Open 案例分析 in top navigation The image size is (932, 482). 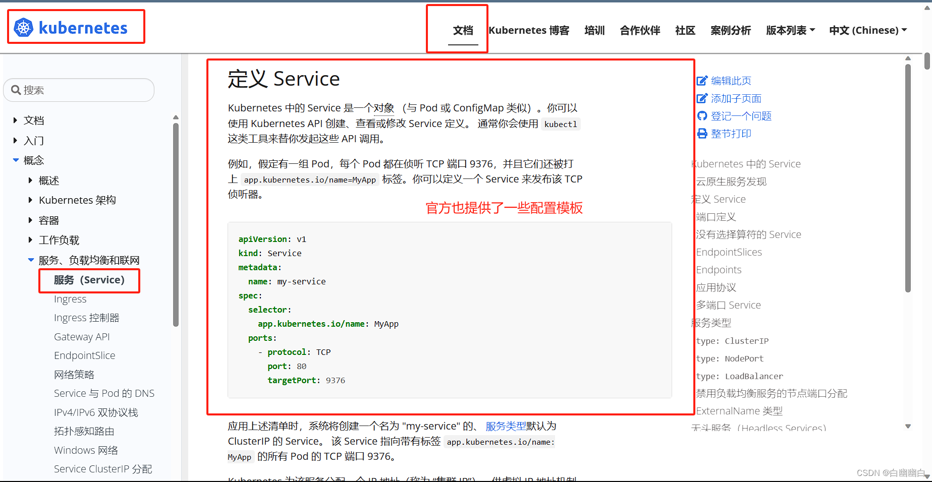pyautogui.click(x=731, y=30)
